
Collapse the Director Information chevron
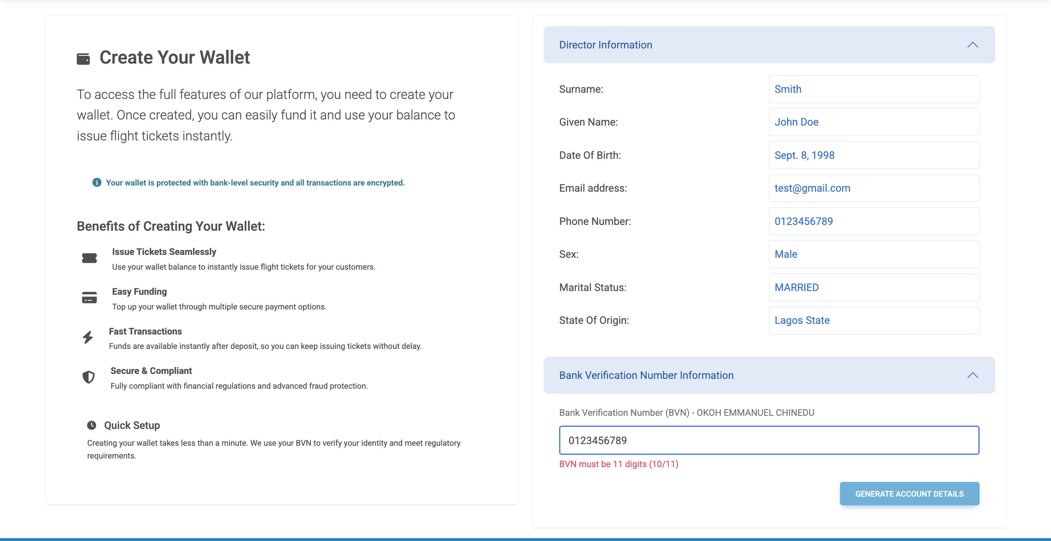click(973, 45)
